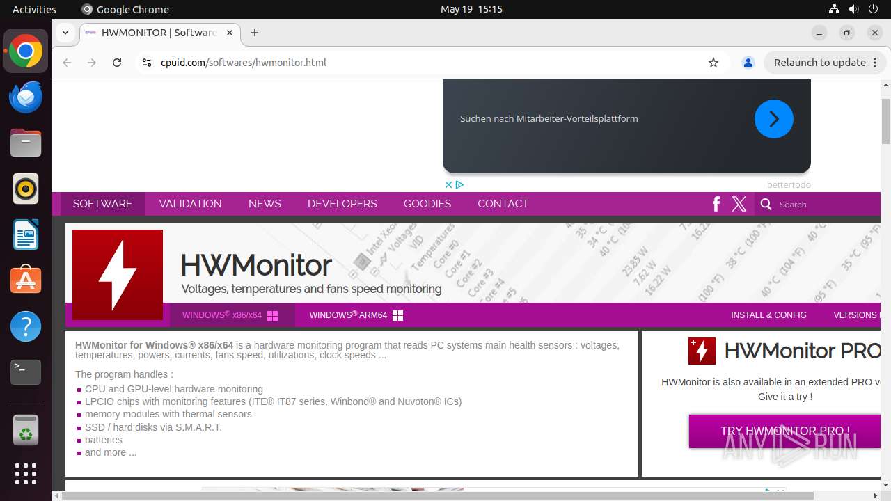Open the Chrome profile avatar
Viewport: 891px width, 501px height.
[748, 63]
